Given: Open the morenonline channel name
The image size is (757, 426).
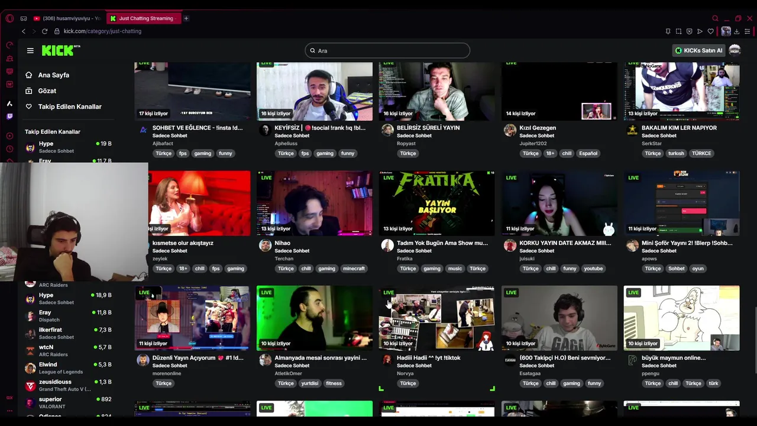Looking at the screenshot, I should (166, 373).
